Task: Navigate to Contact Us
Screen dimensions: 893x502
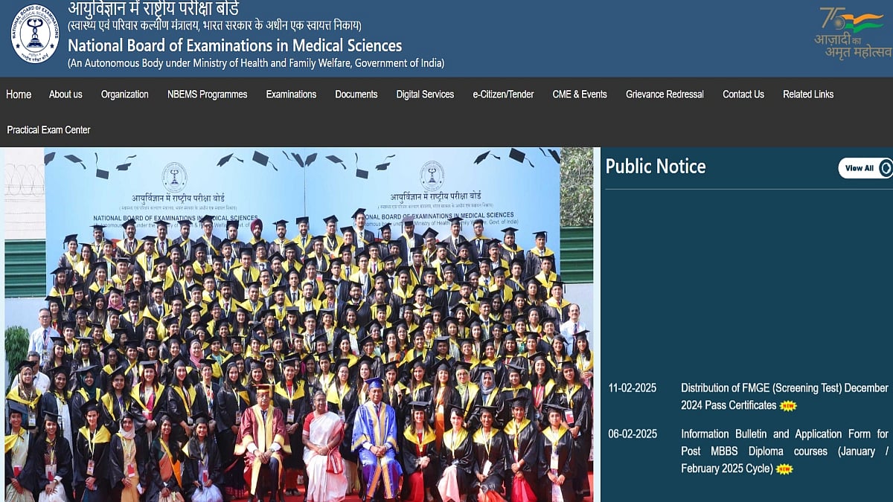Action: coord(743,94)
